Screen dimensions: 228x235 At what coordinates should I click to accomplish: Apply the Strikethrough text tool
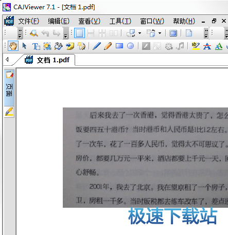[207, 46]
